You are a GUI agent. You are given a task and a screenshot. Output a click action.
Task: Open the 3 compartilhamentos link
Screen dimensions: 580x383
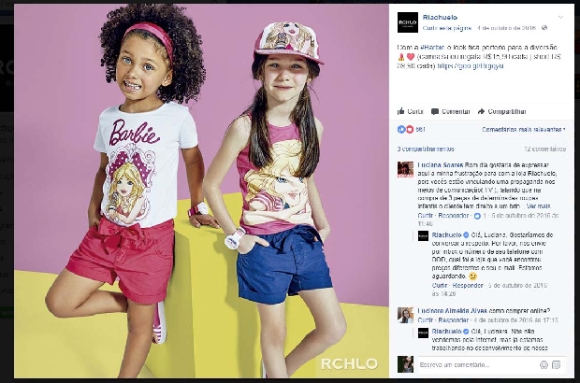click(426, 149)
